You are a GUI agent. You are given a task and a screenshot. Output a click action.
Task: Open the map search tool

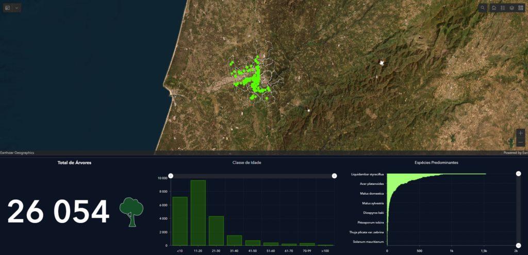click(483, 8)
